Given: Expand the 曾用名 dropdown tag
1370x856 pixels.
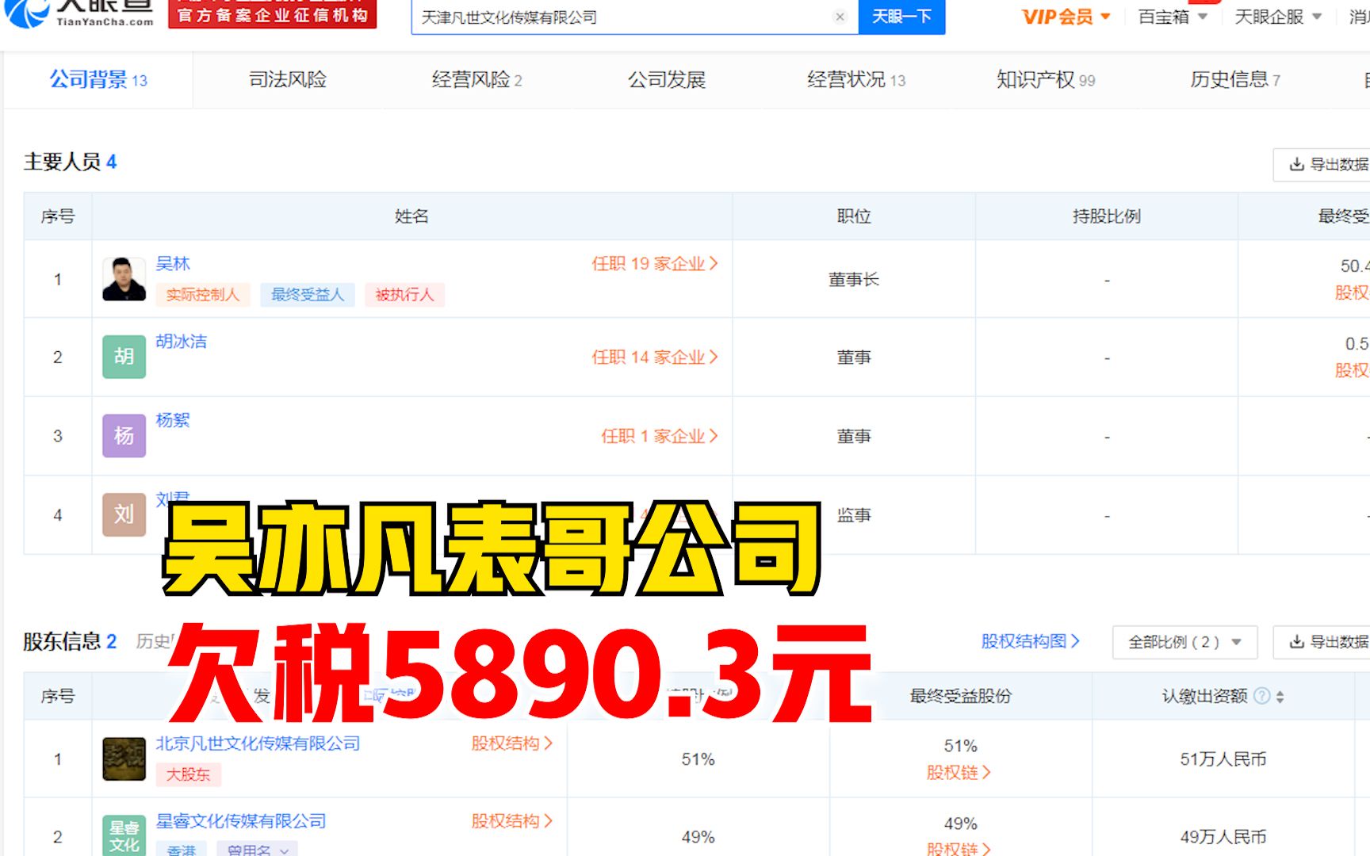Looking at the screenshot, I should pos(257,849).
